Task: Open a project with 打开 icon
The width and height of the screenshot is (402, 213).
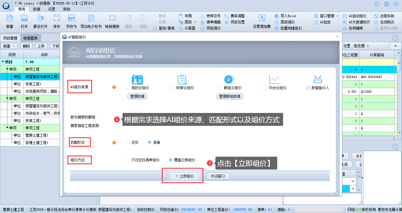Action: click(24, 18)
